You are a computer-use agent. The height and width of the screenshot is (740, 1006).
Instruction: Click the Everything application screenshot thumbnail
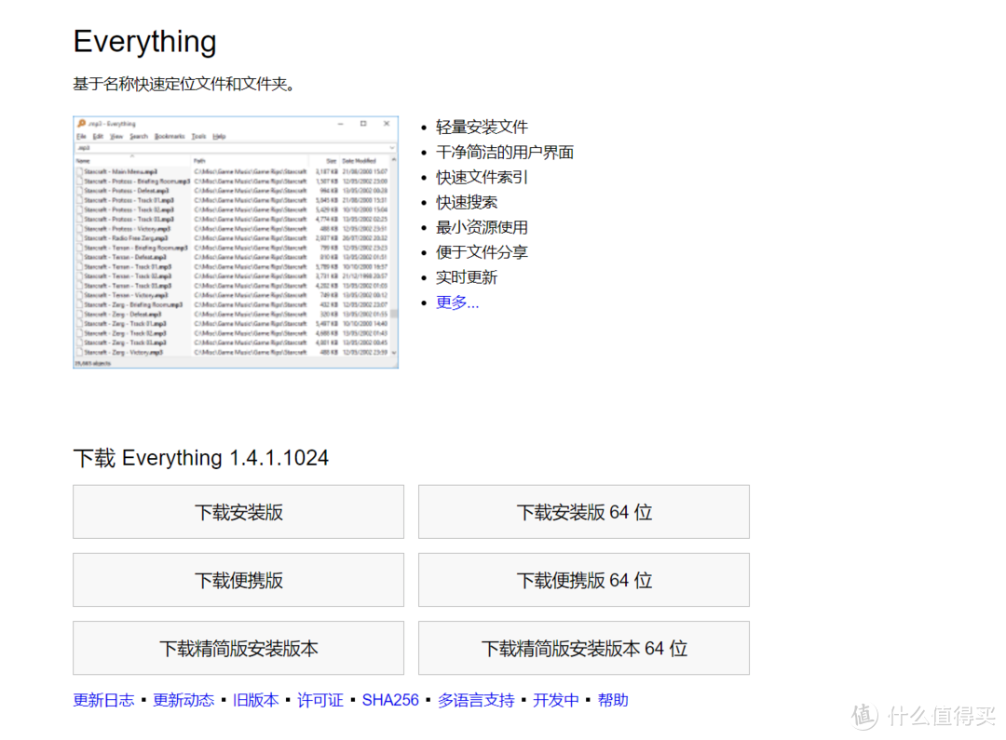coord(236,242)
